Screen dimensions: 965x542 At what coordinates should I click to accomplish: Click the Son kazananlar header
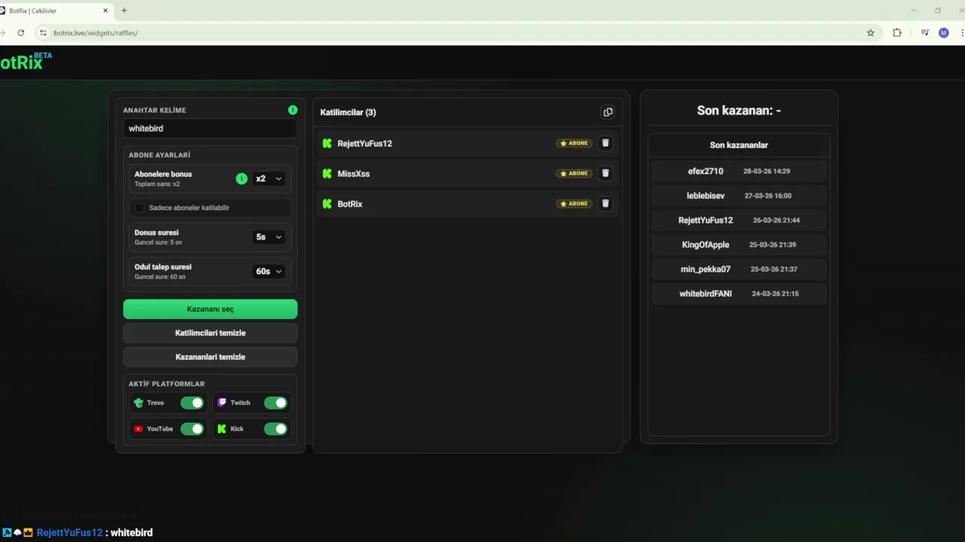(739, 145)
